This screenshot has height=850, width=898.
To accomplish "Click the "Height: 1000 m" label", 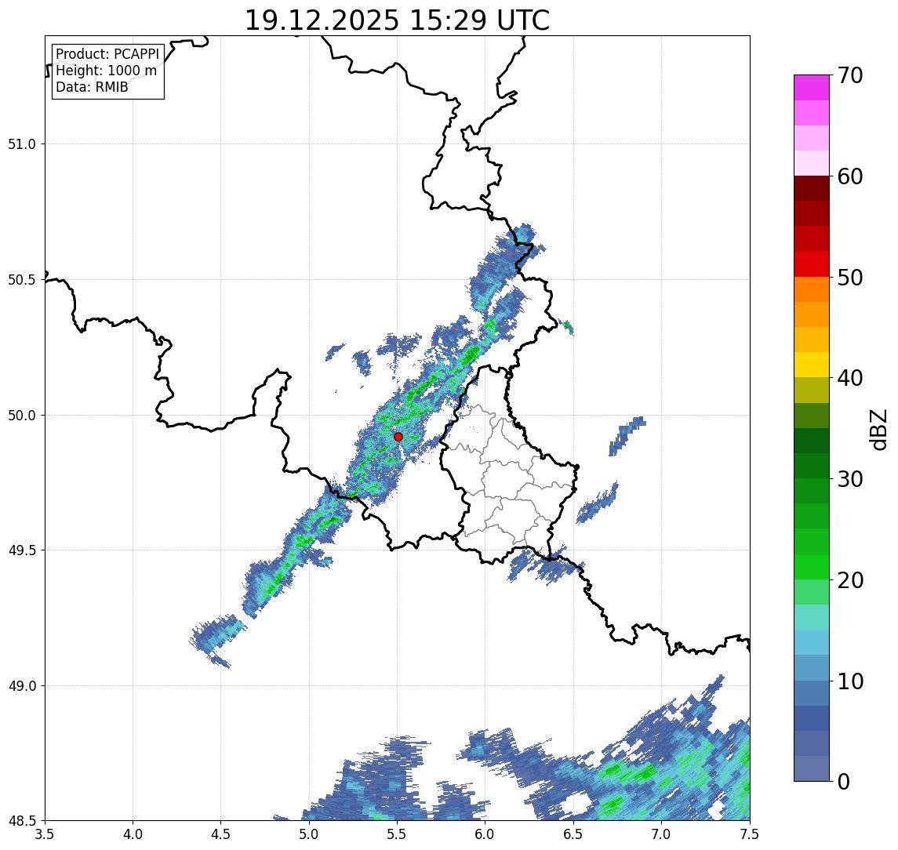I will (106, 71).
